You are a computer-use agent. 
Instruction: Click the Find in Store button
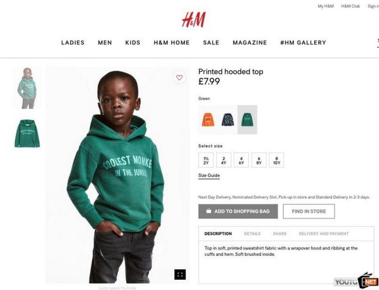[309, 211]
